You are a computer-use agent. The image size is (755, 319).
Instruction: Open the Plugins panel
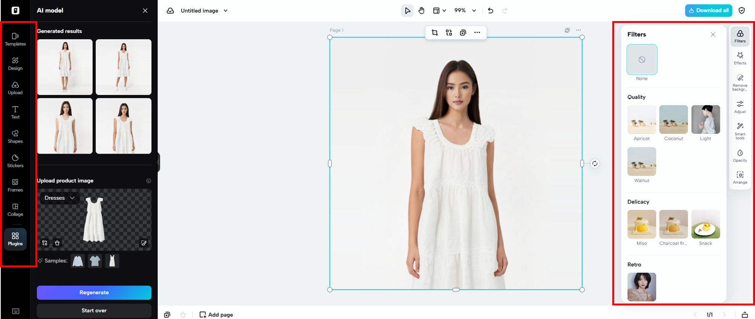[x=15, y=239]
